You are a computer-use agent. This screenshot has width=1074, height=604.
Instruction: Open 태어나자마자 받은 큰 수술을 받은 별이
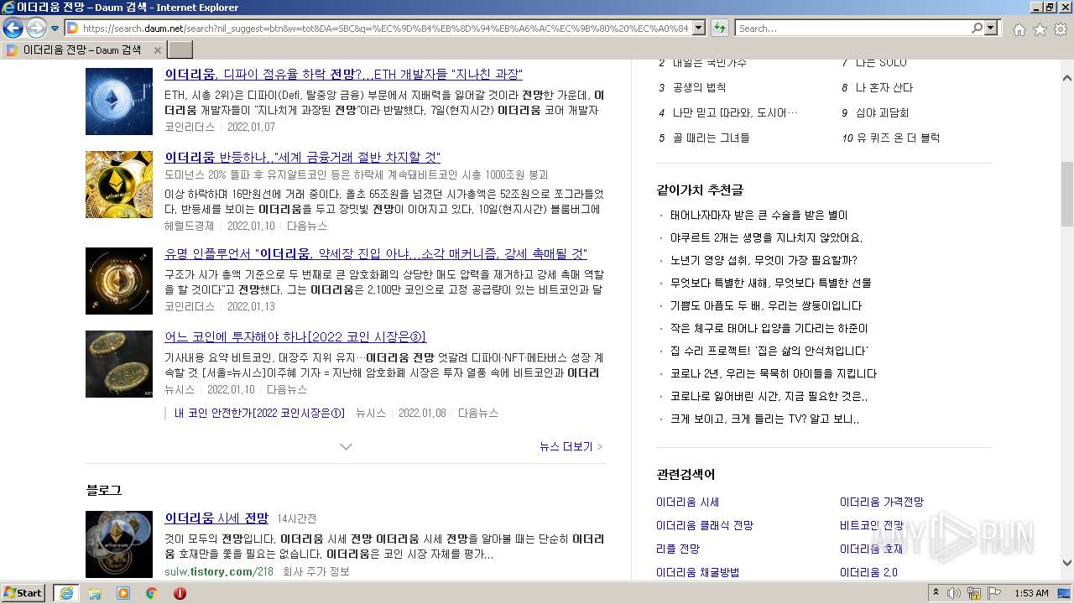[759, 215]
